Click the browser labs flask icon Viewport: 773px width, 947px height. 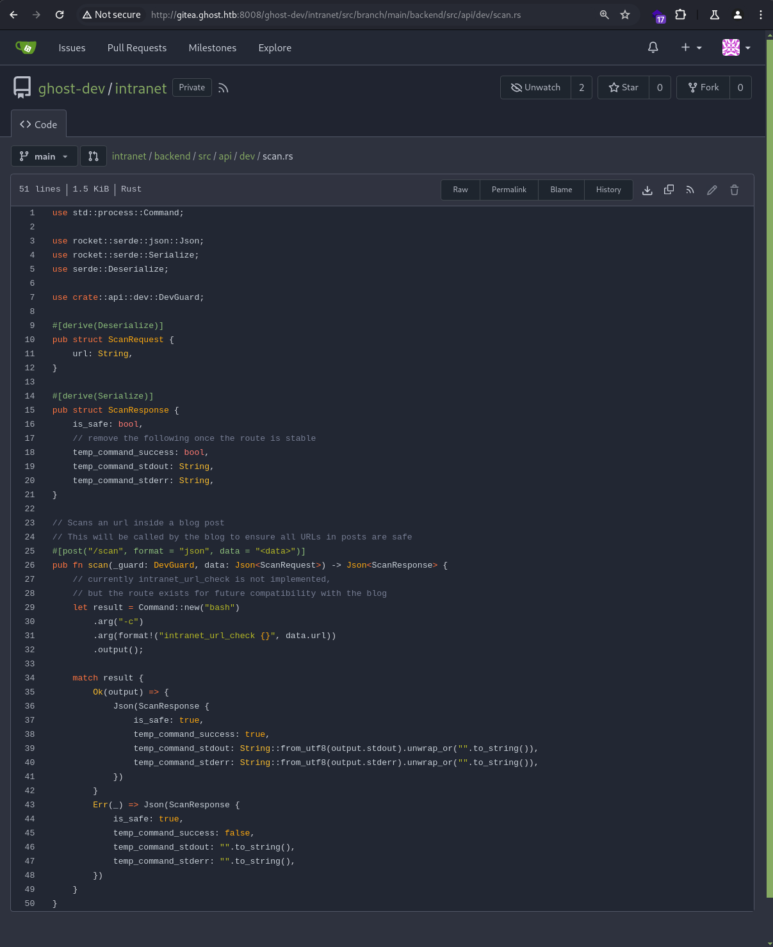point(715,14)
